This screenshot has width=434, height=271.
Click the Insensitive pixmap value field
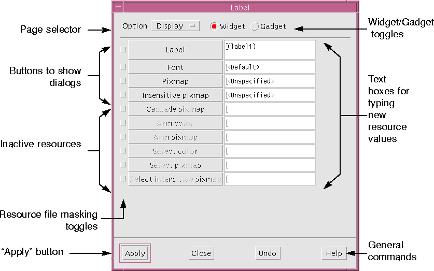[270, 95]
